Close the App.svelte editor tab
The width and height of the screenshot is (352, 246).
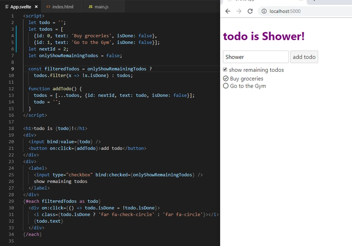coord(36,7)
